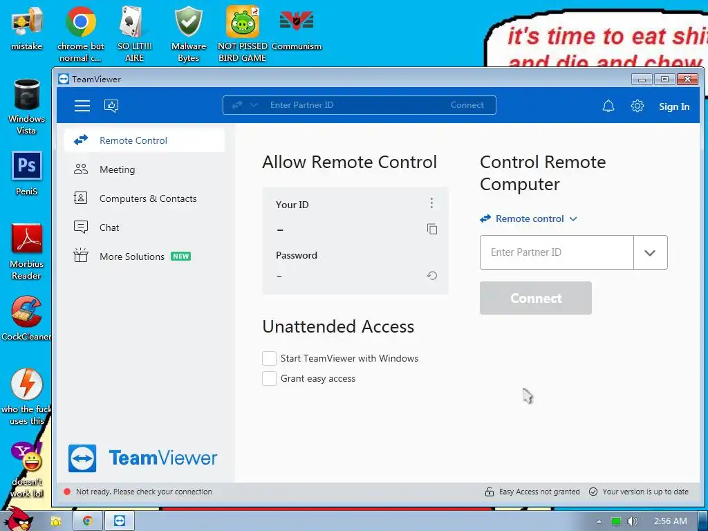Image resolution: width=708 pixels, height=531 pixels.
Task: Open the Your ID three-dot options
Action: coord(431,203)
